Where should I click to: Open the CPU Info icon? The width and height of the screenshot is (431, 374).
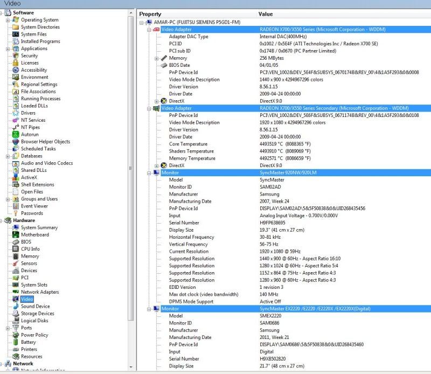(16, 249)
